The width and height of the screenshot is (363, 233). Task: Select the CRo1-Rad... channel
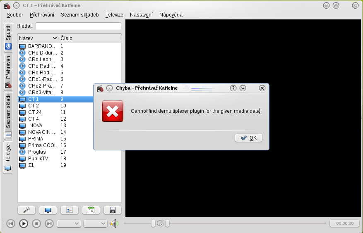(70, 79)
